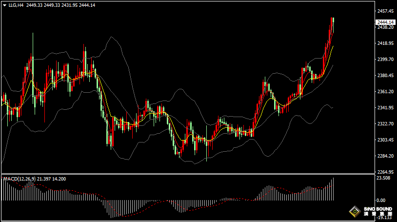Click the MACD values 21.397 14.200
This screenshot has width=397, height=222.
click(55, 179)
